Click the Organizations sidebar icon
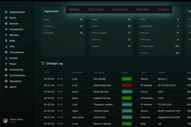 pos(6,12)
